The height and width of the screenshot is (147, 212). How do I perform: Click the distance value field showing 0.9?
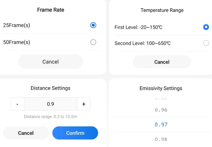click(50, 104)
